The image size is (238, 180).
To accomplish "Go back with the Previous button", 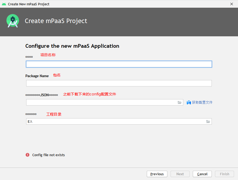I will point(157,174).
